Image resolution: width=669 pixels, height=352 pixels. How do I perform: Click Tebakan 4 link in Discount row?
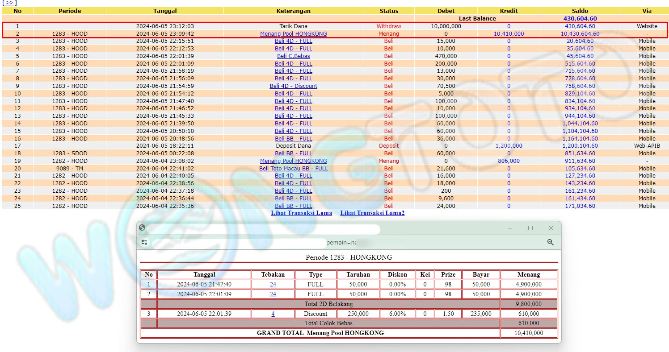[273, 314]
